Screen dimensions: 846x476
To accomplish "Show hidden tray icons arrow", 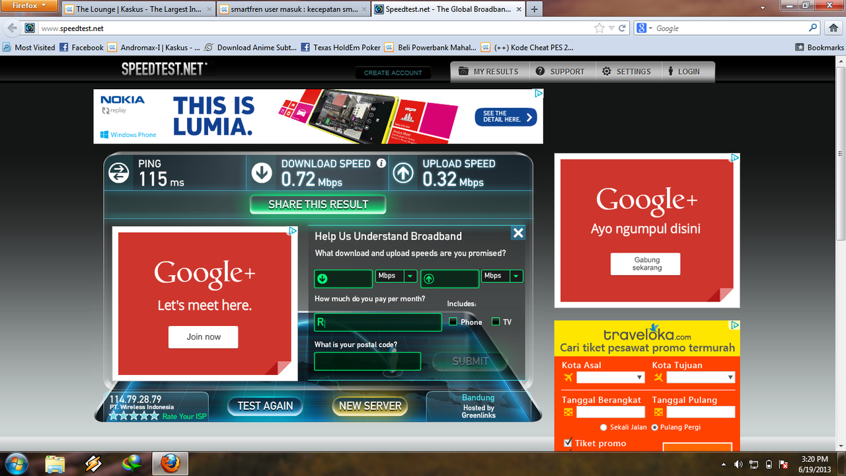I will 724,464.
